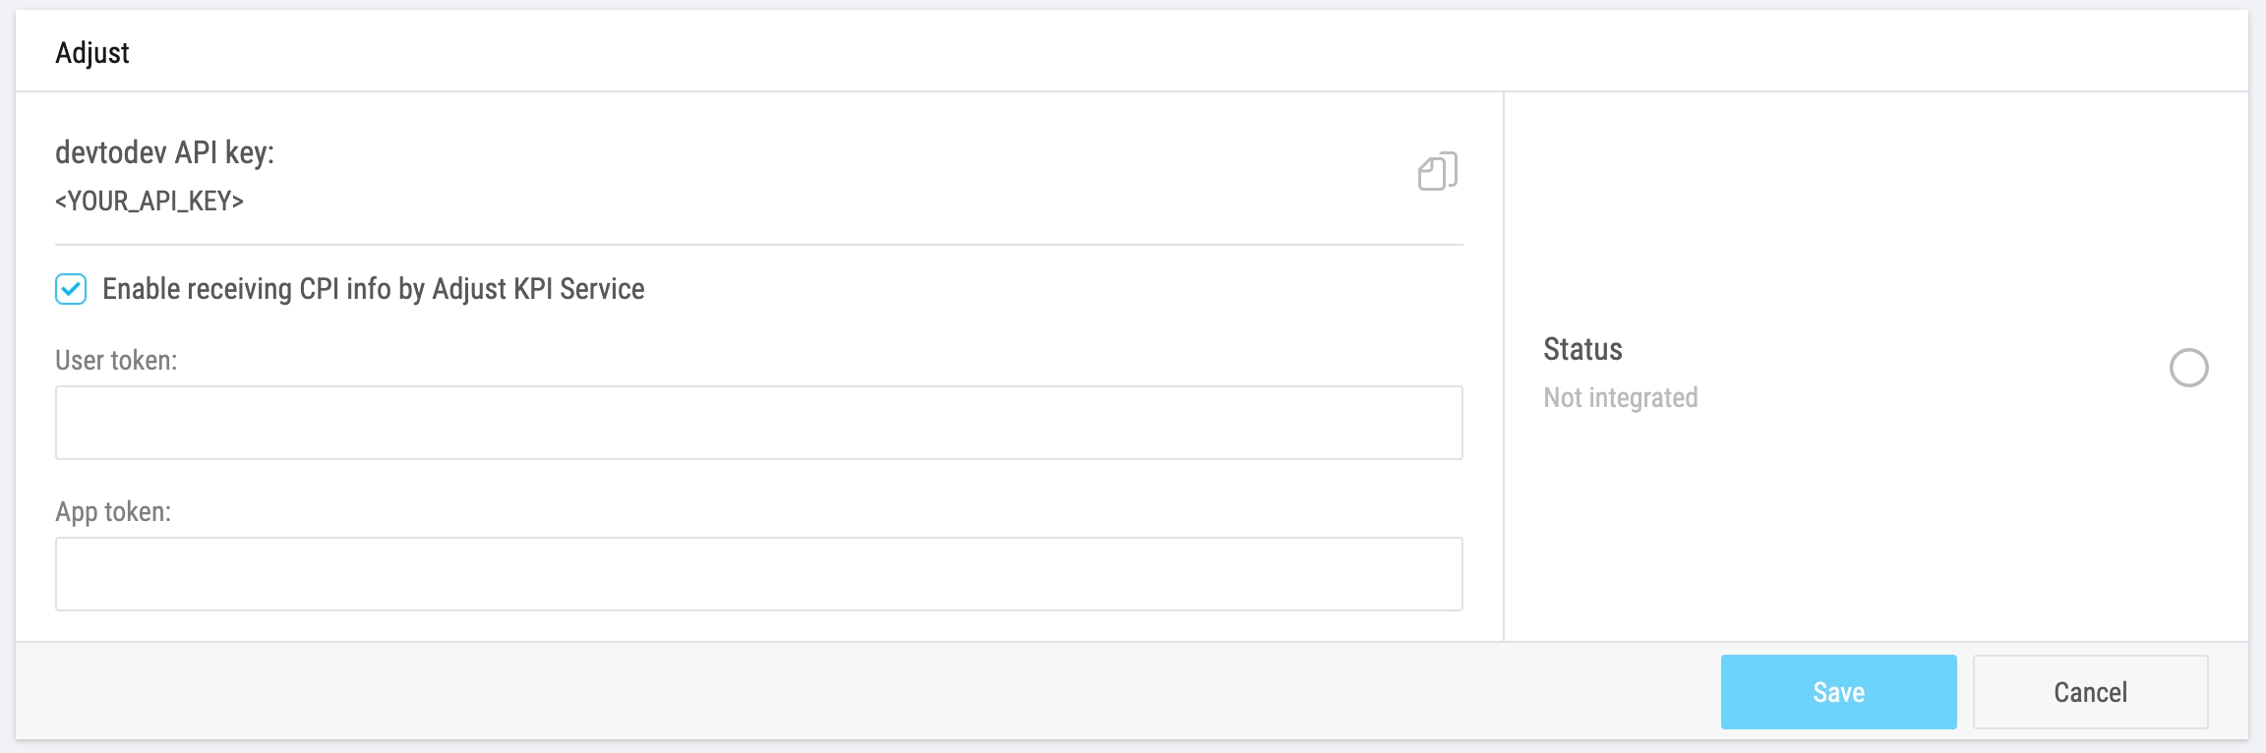Click empty space above Status heading
Image resolution: width=2266 pixels, height=753 pixels.
1869,216
